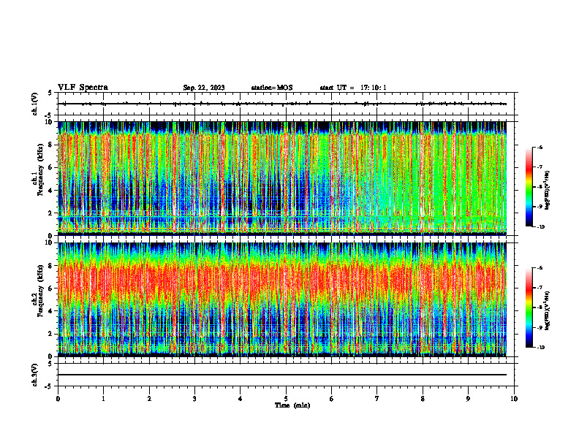Click inside the ch.1 spectrogram panel

pos(281,178)
